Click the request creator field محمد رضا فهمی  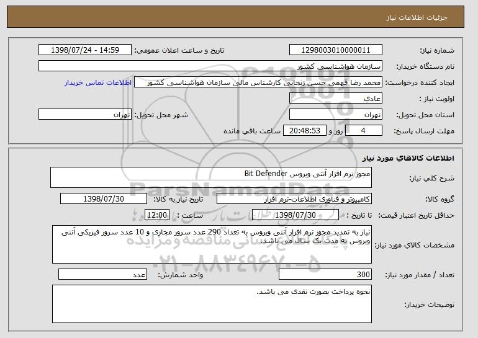click(x=258, y=82)
